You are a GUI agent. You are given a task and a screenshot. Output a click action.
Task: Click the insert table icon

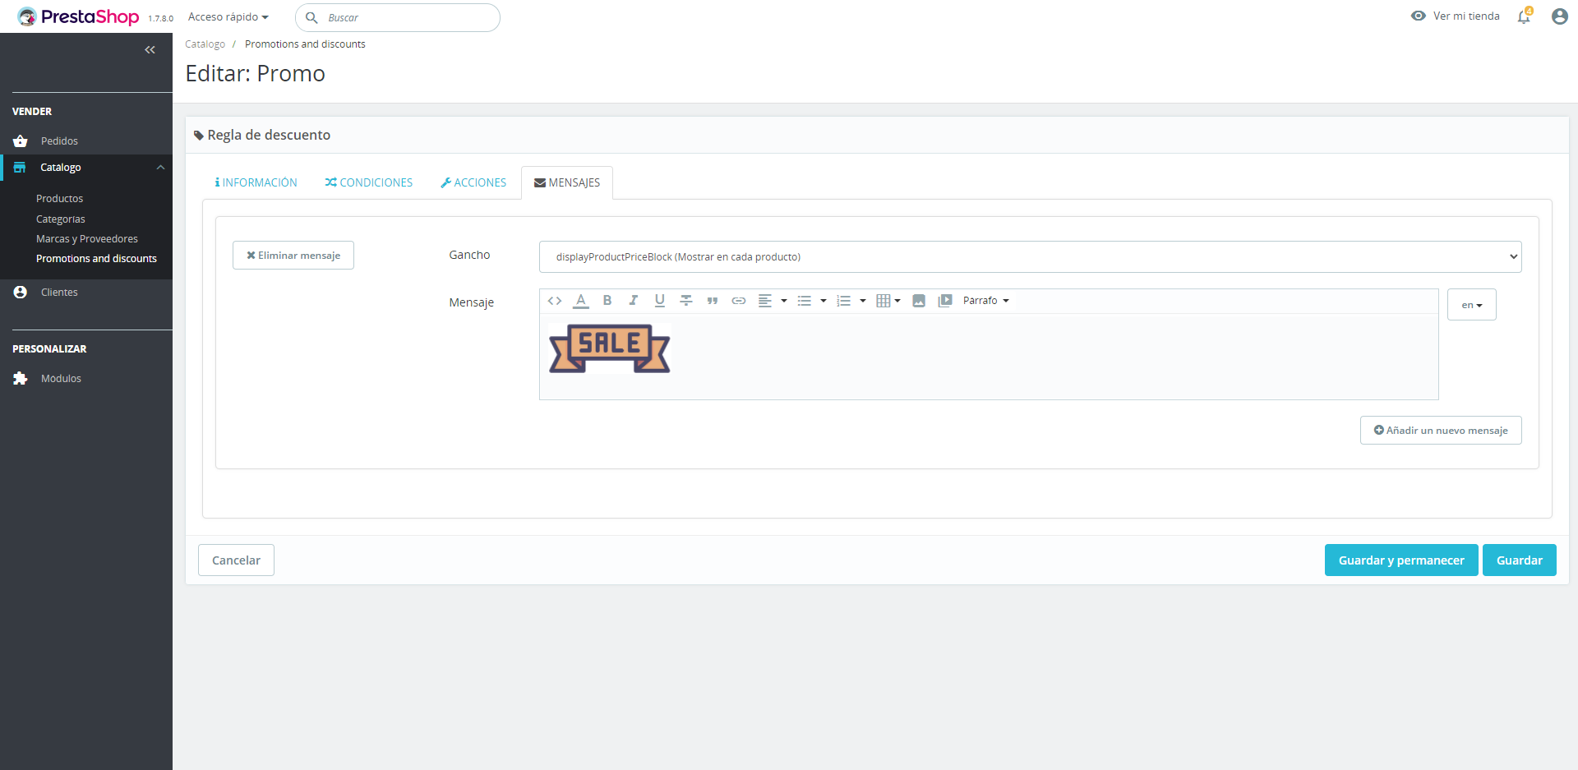coord(884,301)
